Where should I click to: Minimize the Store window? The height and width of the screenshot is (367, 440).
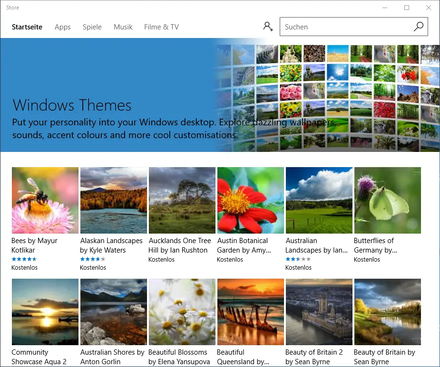pyautogui.click(x=385, y=8)
